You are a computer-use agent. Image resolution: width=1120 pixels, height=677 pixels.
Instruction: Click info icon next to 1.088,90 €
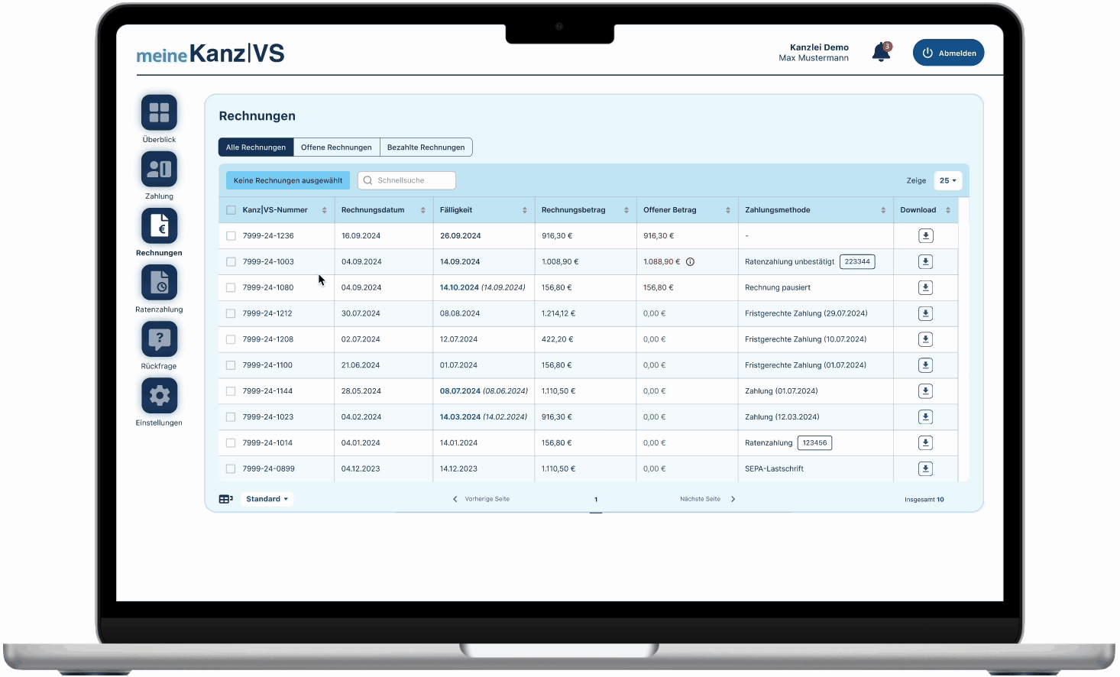[x=690, y=262]
